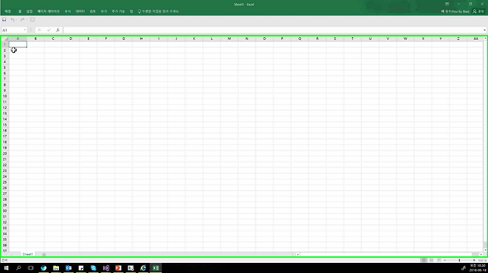Save the workbook with the floppy icon
Screen dimensions: 488x273
(x=4, y=20)
